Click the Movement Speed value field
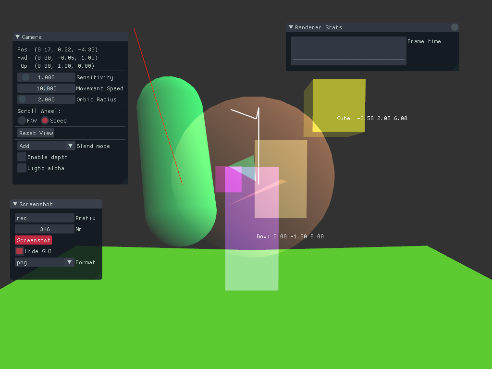 click(46, 88)
